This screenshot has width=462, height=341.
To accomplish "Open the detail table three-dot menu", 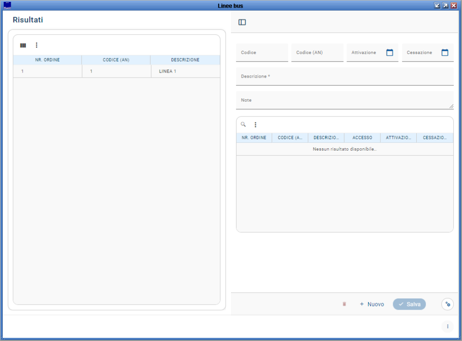I will pyautogui.click(x=255, y=125).
